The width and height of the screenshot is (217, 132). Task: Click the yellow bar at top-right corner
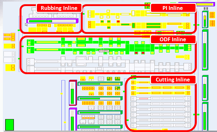click(x=205, y=4)
